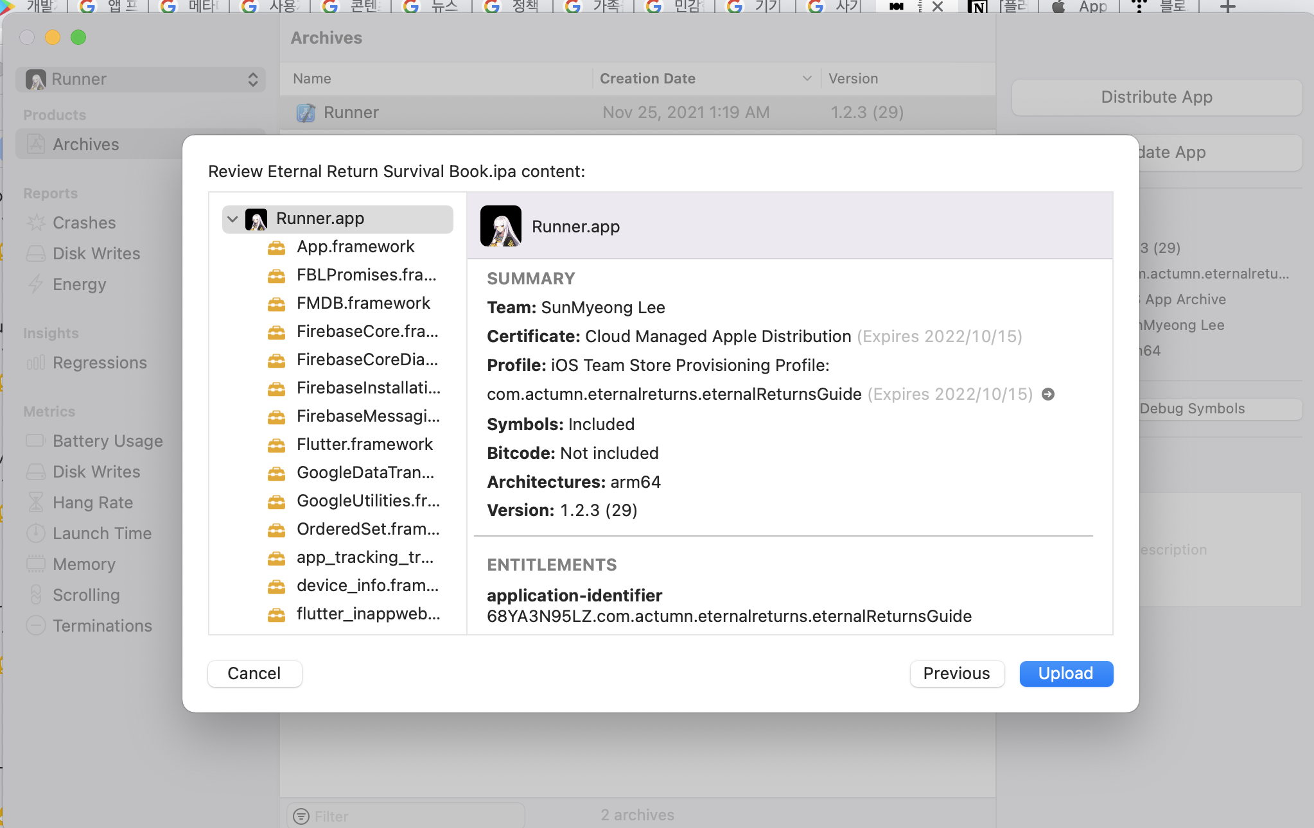Click the Runner.app icon in header
The image size is (1314, 828).
(500, 226)
